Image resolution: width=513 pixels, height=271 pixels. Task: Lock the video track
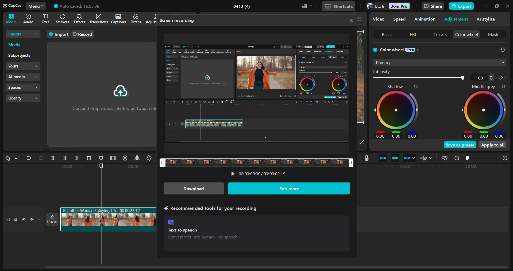pyautogui.click(x=16, y=219)
